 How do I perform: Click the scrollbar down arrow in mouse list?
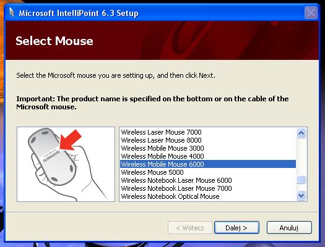pos(301,195)
